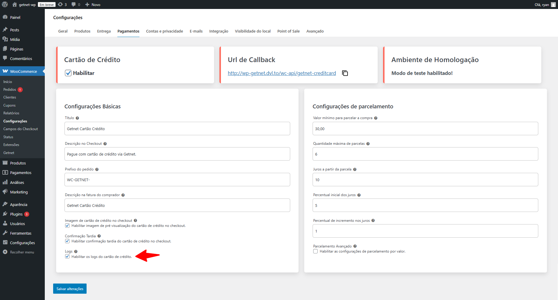Screen dimensions: 558x300
Task: Toggle confirmação tardia checkbox
Action: [67, 241]
